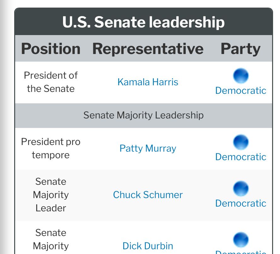The image size is (280, 254).
Task: Click the President pro tempore cell
Action: point(51,148)
